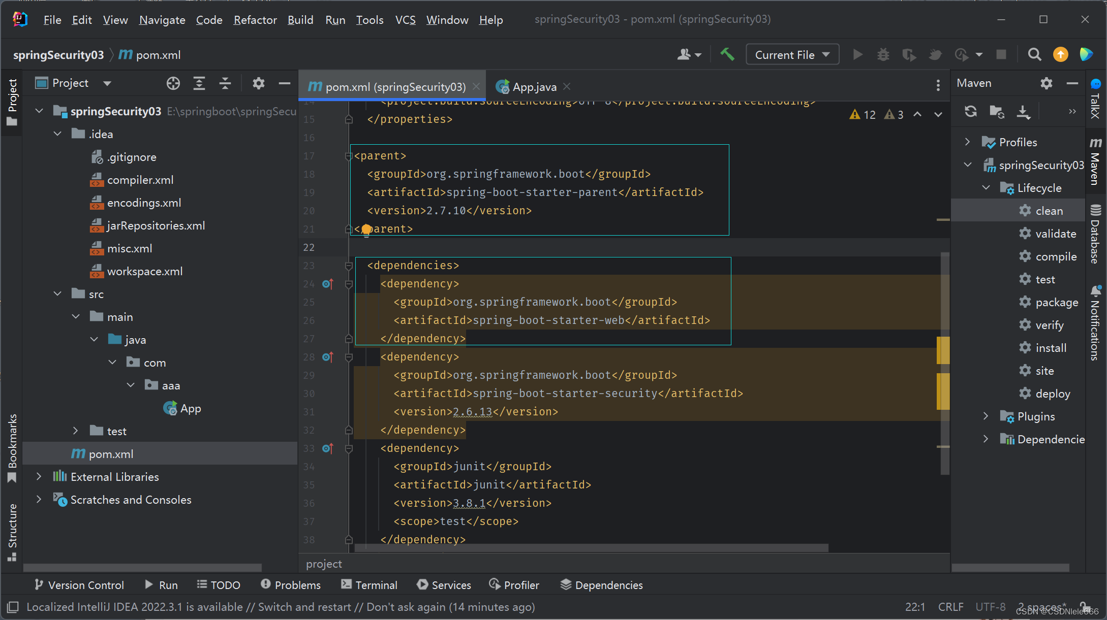Open the Refactor menu
The height and width of the screenshot is (620, 1107).
click(x=255, y=20)
